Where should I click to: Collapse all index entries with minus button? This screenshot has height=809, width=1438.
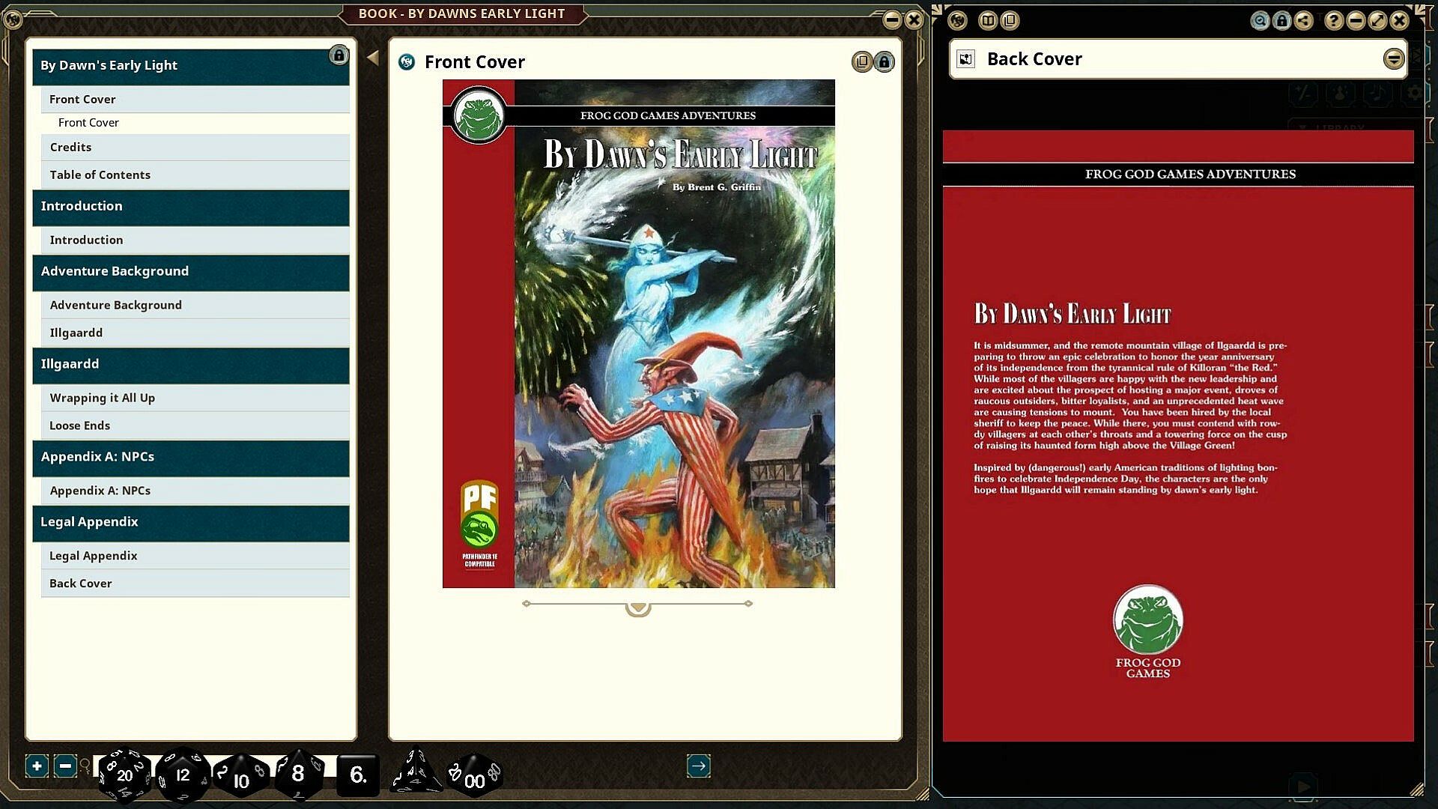coord(65,766)
